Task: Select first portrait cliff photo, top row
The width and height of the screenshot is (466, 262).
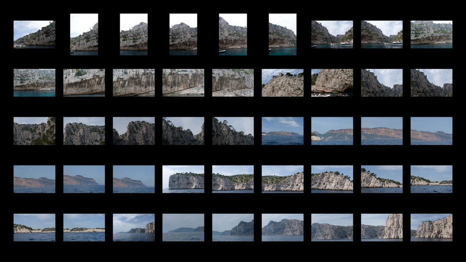Action: click(x=84, y=34)
